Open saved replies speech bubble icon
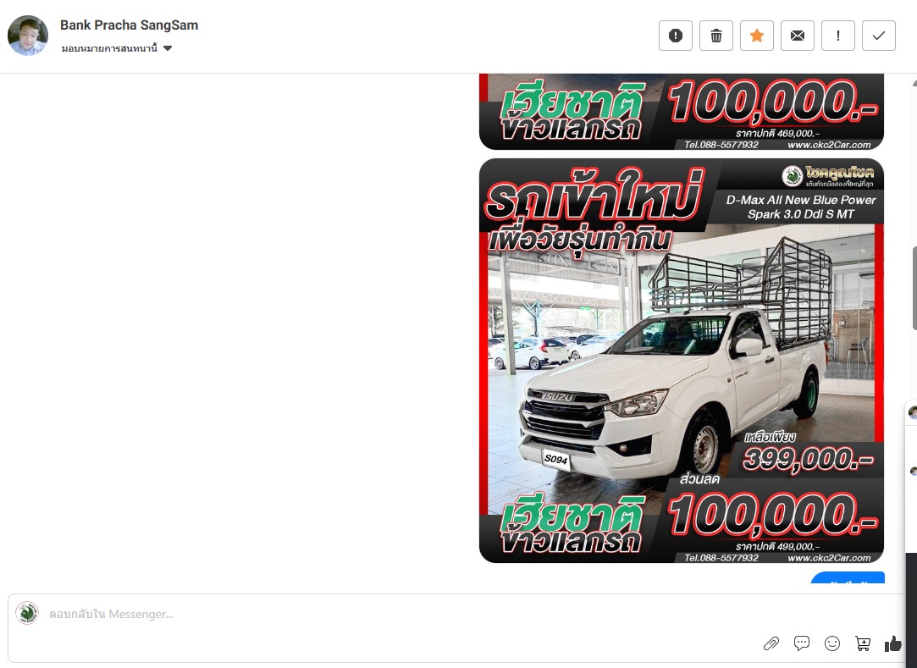 [x=802, y=643]
